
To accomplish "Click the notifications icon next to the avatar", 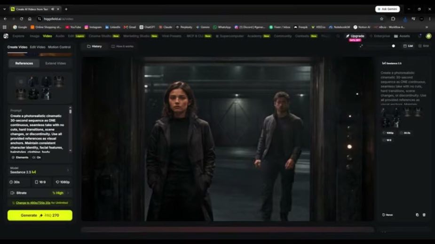I will coord(419,36).
